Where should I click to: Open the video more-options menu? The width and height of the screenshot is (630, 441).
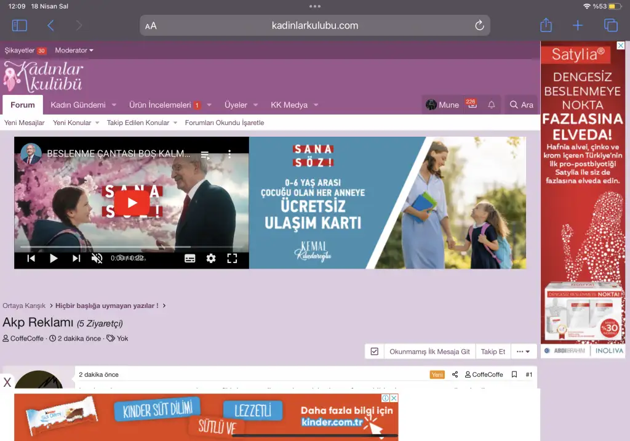(x=229, y=154)
